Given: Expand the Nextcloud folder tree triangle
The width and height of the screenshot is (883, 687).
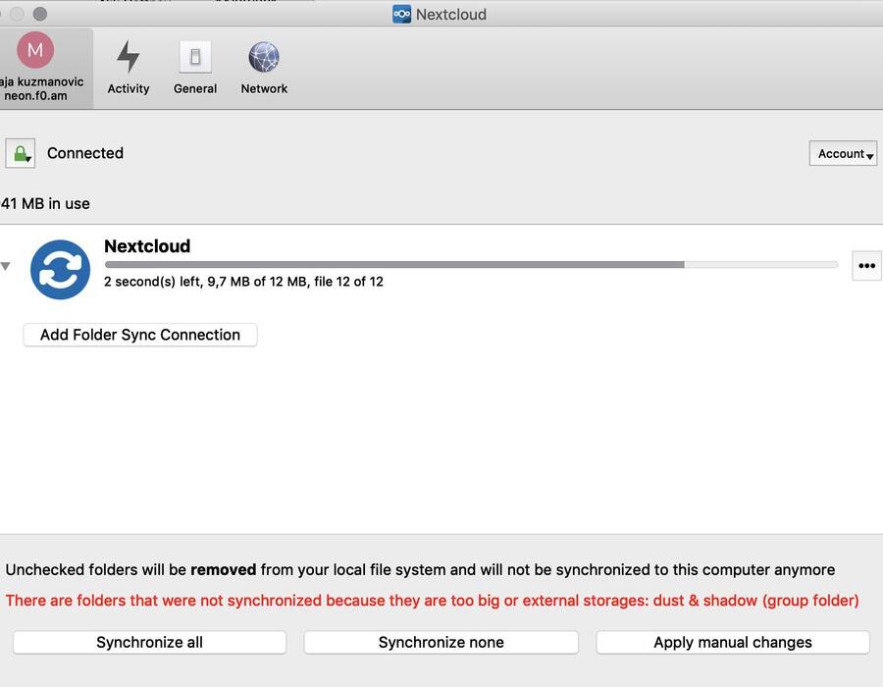Looking at the screenshot, I should pyautogui.click(x=6, y=266).
